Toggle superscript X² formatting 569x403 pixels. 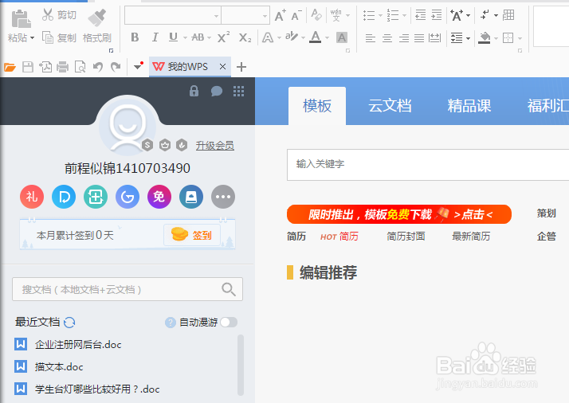[x=223, y=37]
